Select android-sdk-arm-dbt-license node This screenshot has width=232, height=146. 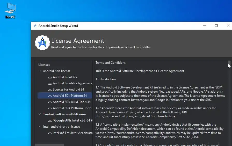pos(65,114)
